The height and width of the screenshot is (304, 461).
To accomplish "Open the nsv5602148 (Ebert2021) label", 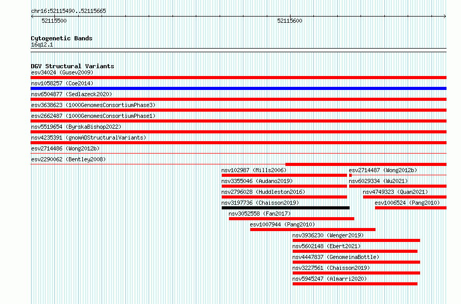I will pyautogui.click(x=326, y=246).
